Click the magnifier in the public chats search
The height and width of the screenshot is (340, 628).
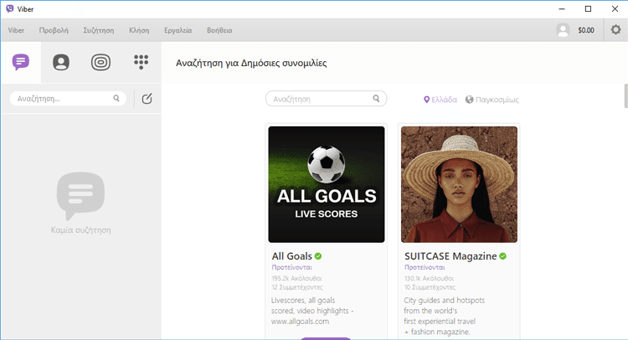(x=376, y=99)
